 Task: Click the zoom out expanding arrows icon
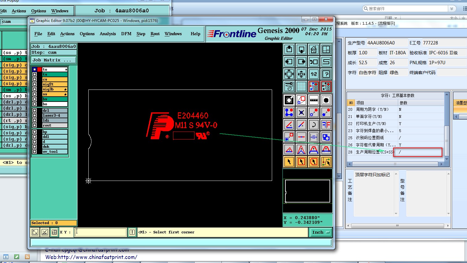289,74
